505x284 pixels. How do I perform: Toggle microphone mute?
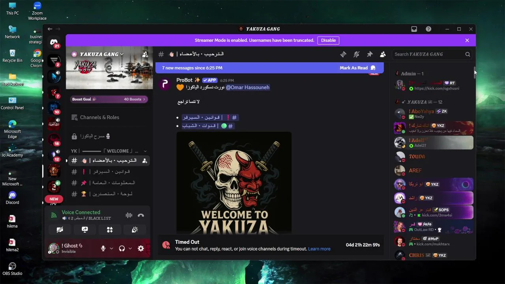103,248
